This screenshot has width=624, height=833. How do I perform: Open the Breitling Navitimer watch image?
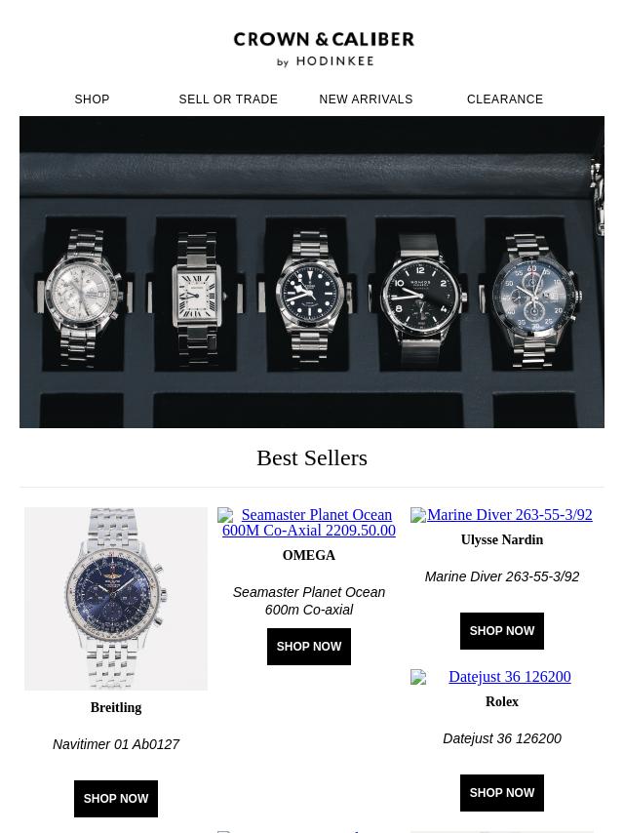point(116,599)
